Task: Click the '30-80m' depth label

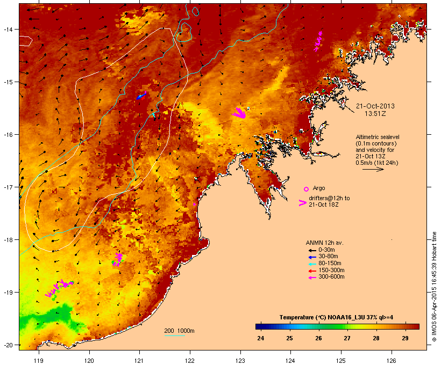Action: 328,257
